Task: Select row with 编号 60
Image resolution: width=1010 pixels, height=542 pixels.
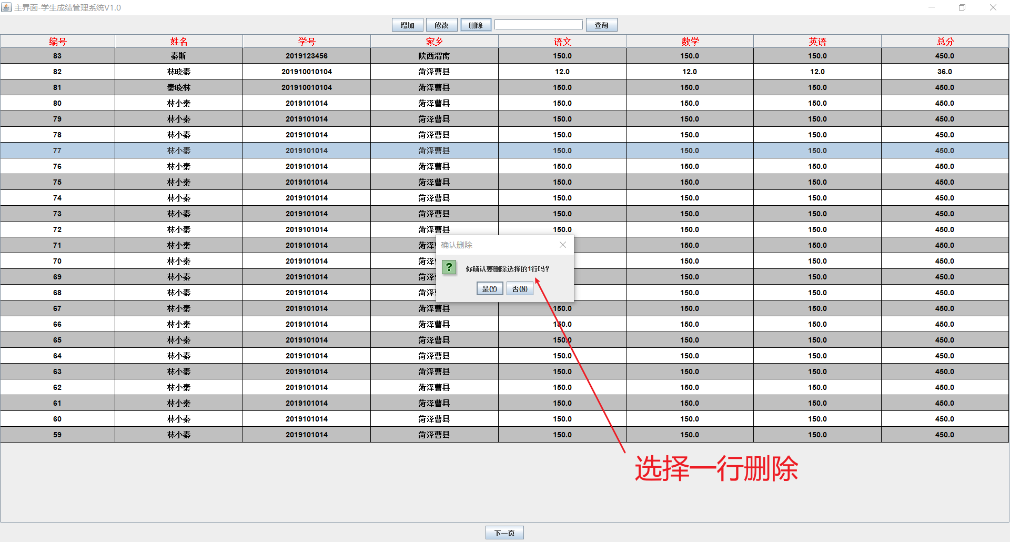Action: click(x=504, y=419)
